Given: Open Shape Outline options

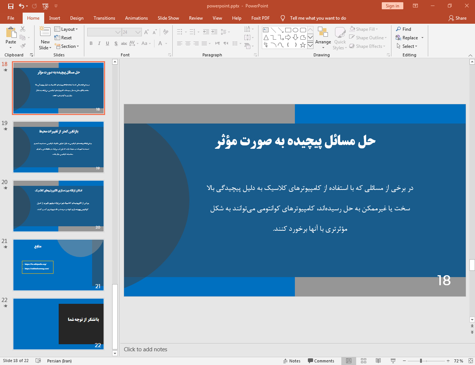Looking at the screenshot, I should (368, 37).
